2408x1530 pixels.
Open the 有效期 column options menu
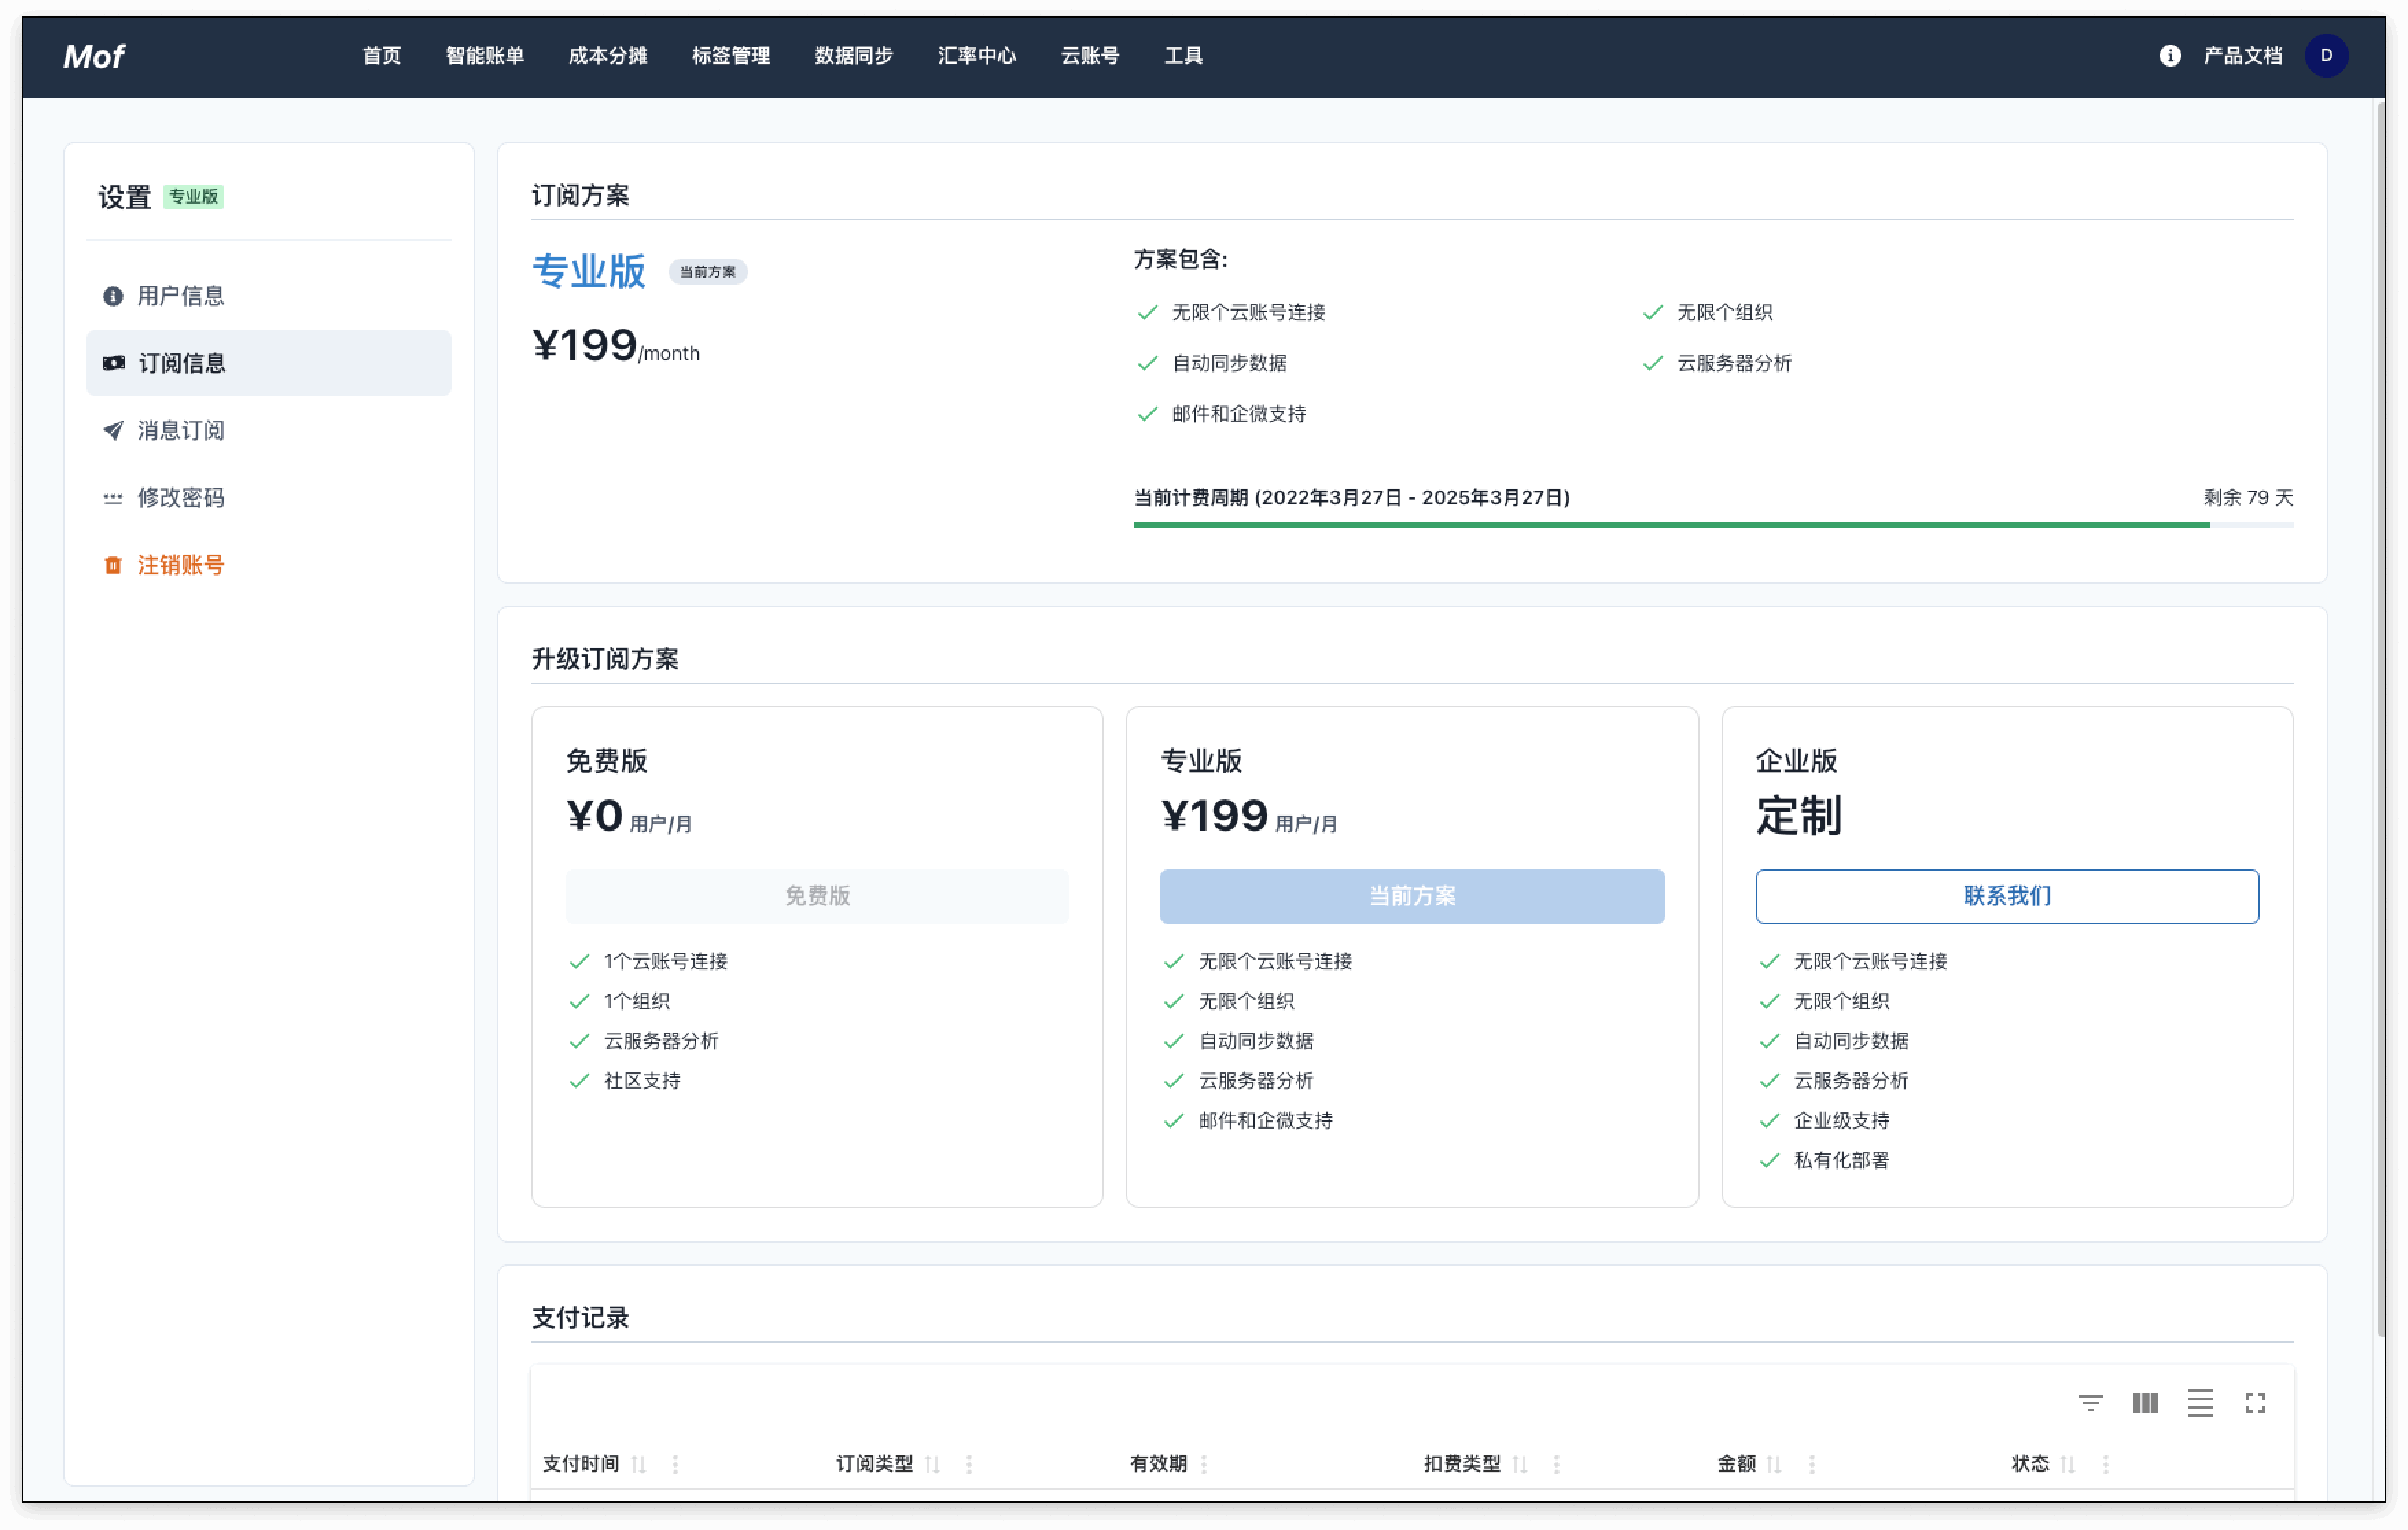1204,1463
